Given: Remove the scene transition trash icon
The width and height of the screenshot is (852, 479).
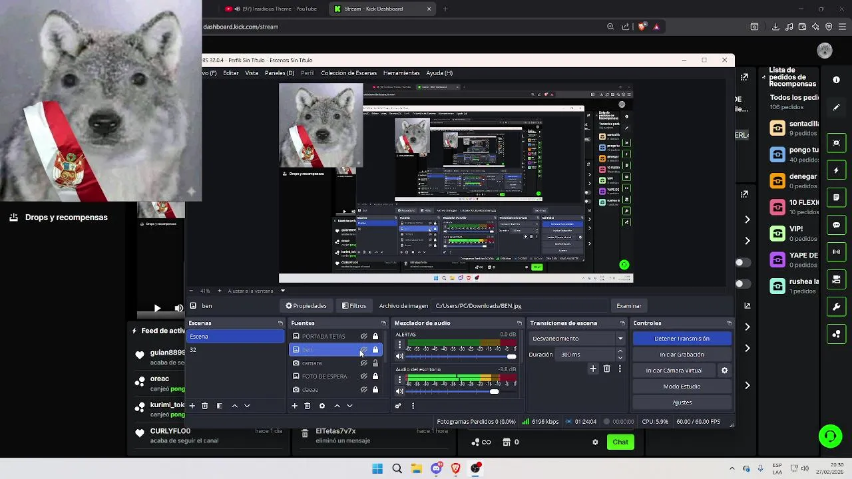Looking at the screenshot, I should tap(606, 369).
